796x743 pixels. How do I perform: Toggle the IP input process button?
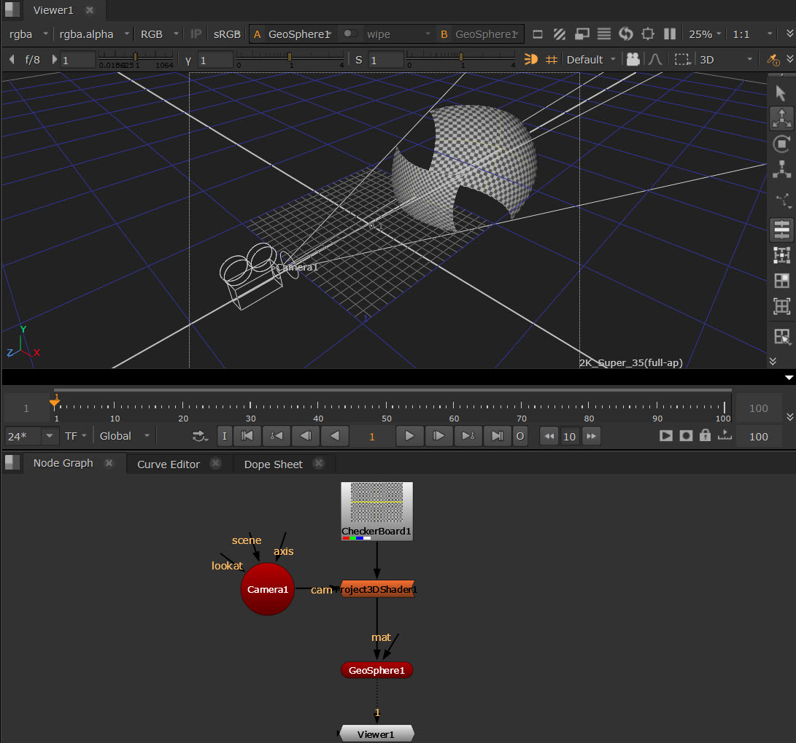(196, 34)
